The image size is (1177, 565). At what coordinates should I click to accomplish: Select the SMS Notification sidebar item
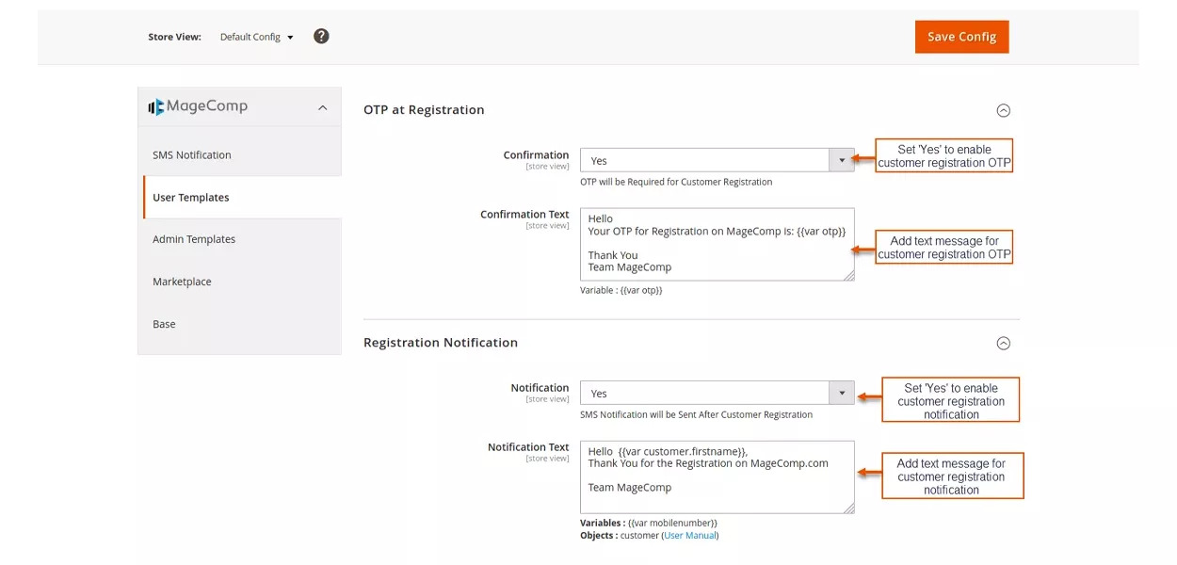click(x=193, y=154)
